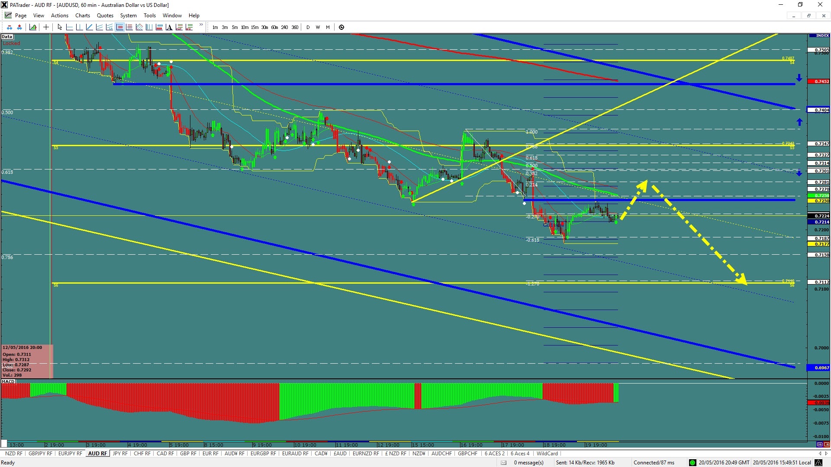This screenshot has width=831, height=467.
Task: Select the linear regression (LR) channel tool
Action: (109, 27)
